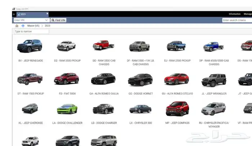252x146 pixels.
Task: Click the 'DJ - RAM 2500 PICKUP' label
Action: click(x=177, y=61)
